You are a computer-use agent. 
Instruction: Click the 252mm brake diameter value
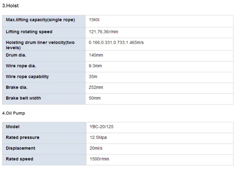click(x=96, y=87)
